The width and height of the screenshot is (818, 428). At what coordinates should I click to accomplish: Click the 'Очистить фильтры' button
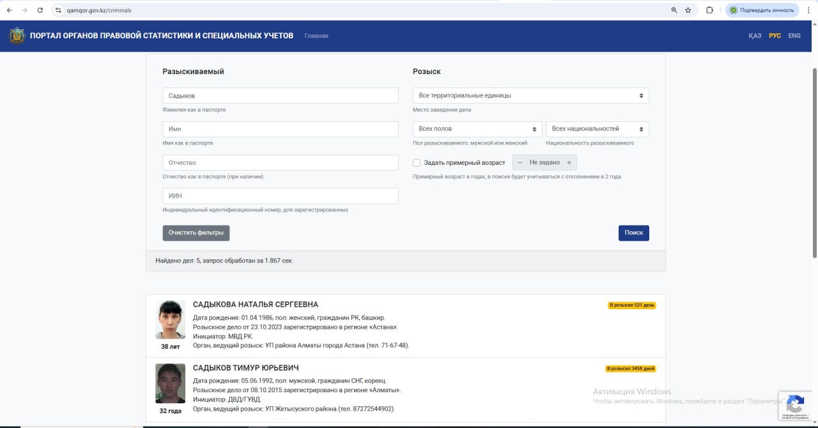pos(196,233)
